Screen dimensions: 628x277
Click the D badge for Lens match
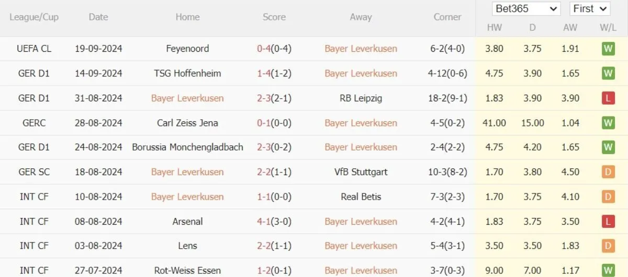click(608, 246)
